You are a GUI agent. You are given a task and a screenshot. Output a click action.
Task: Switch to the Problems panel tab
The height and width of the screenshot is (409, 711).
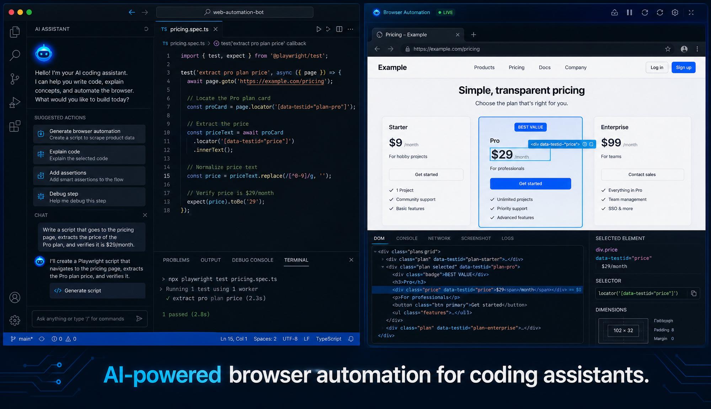[176, 260]
